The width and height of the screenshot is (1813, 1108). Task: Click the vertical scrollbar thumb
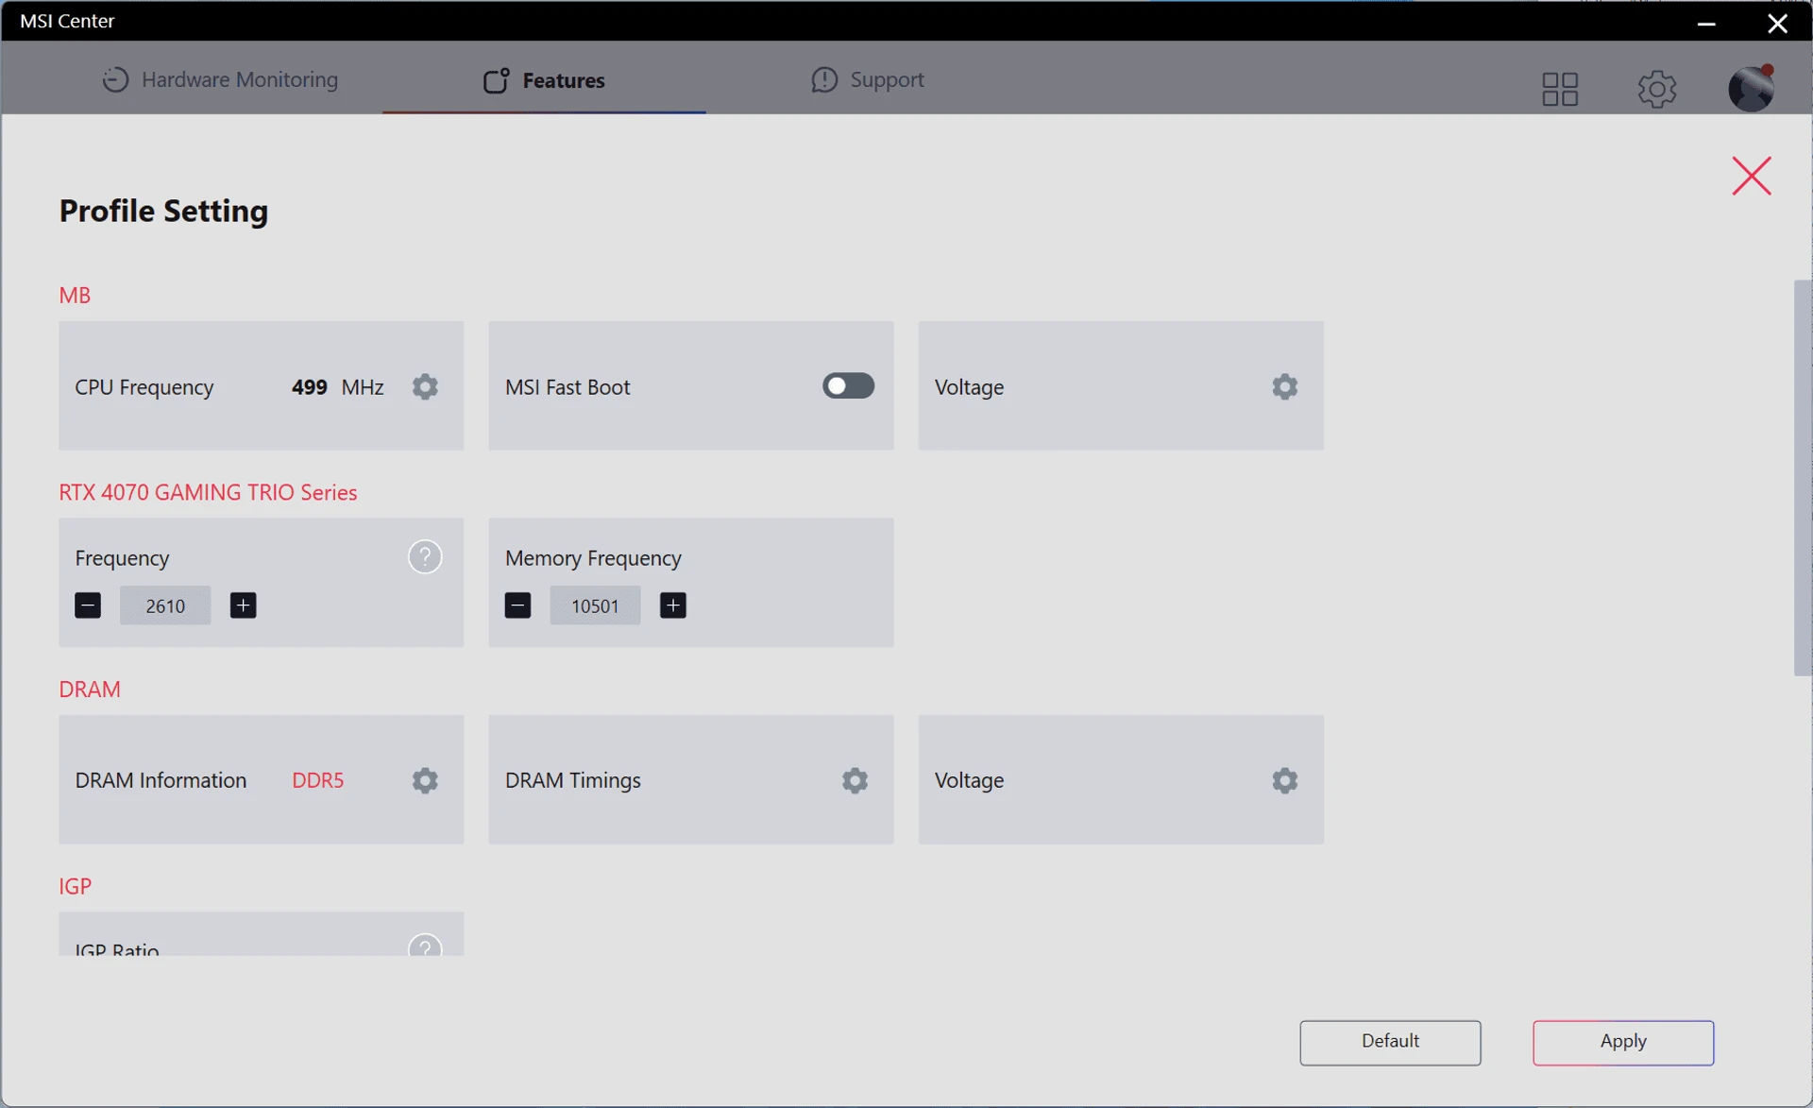(x=1802, y=477)
